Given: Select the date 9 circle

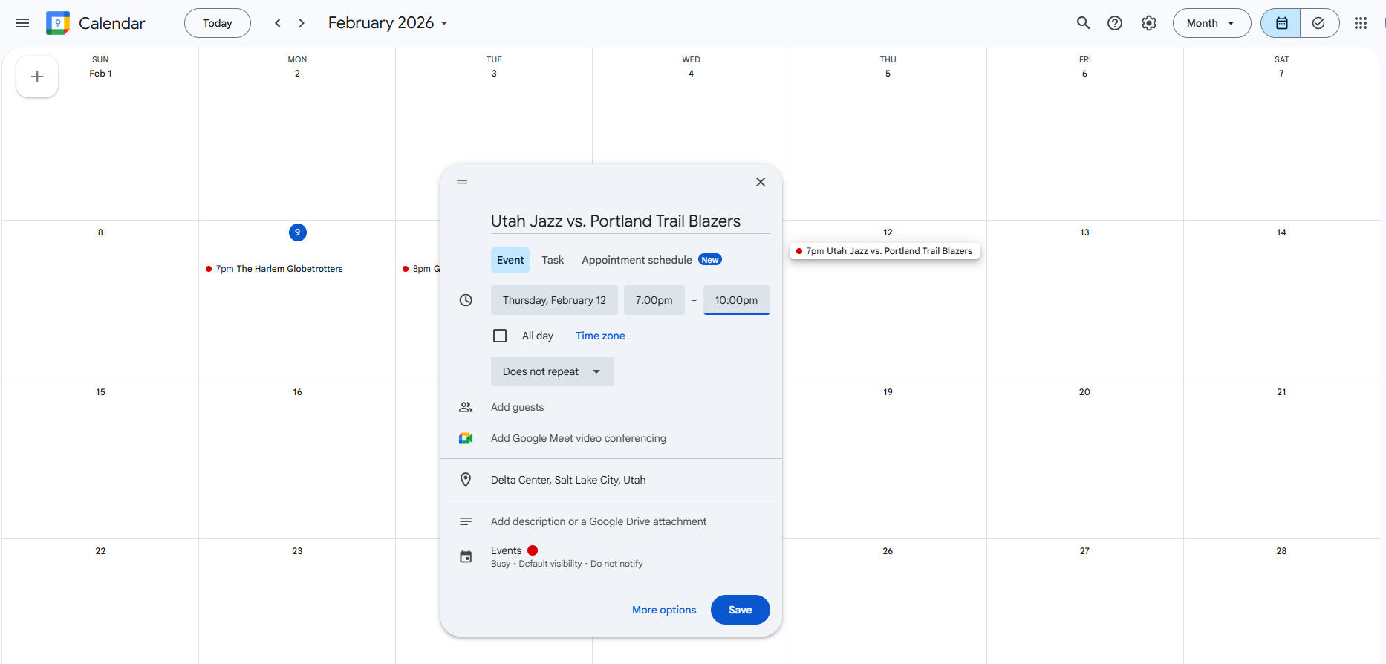Looking at the screenshot, I should (297, 232).
